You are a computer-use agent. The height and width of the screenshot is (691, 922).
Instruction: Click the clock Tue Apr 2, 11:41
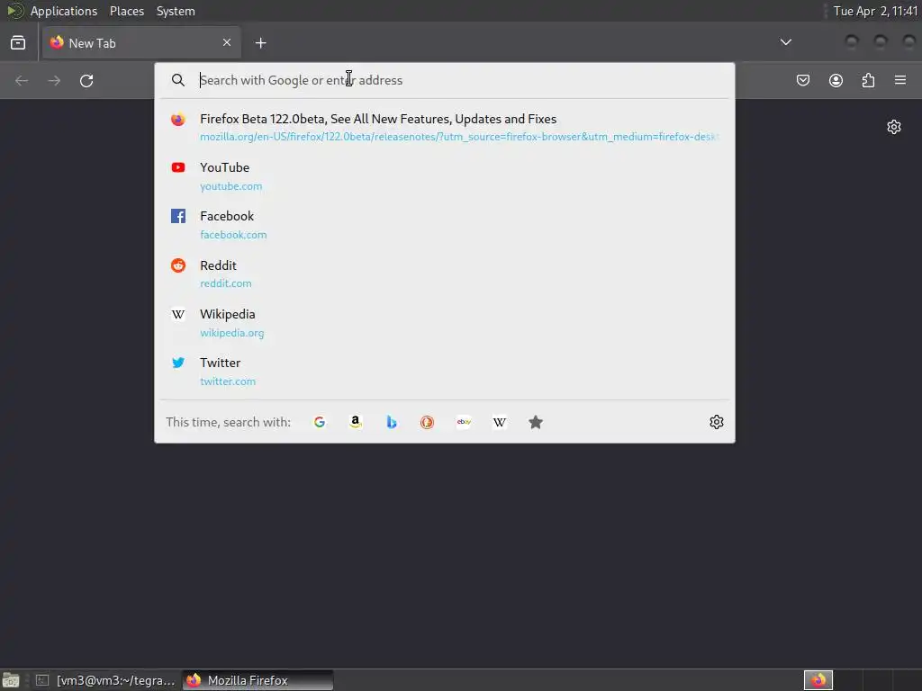click(875, 11)
